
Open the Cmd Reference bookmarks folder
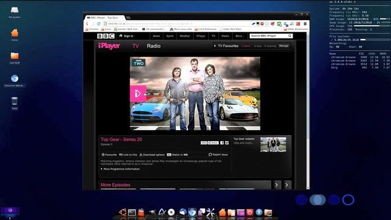coord(205,29)
